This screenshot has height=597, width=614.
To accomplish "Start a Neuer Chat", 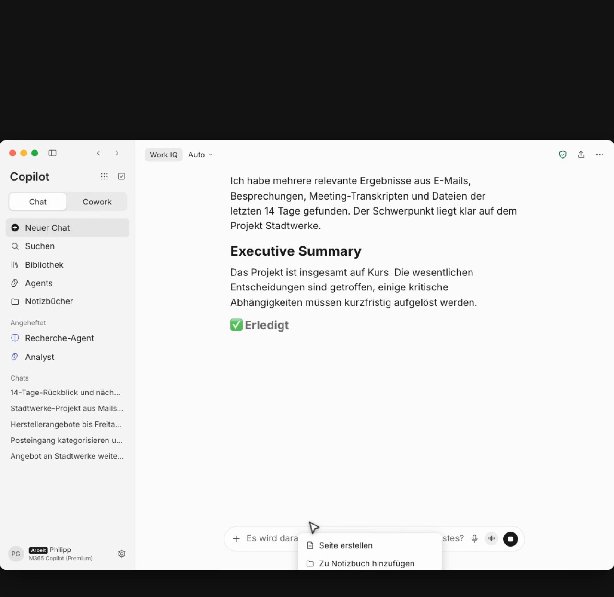I will [67, 228].
